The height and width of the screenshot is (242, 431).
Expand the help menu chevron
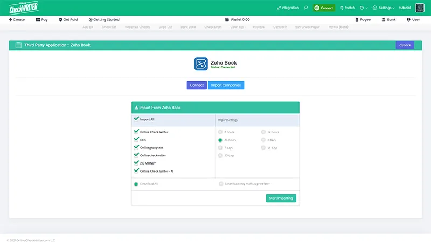coord(367,8)
